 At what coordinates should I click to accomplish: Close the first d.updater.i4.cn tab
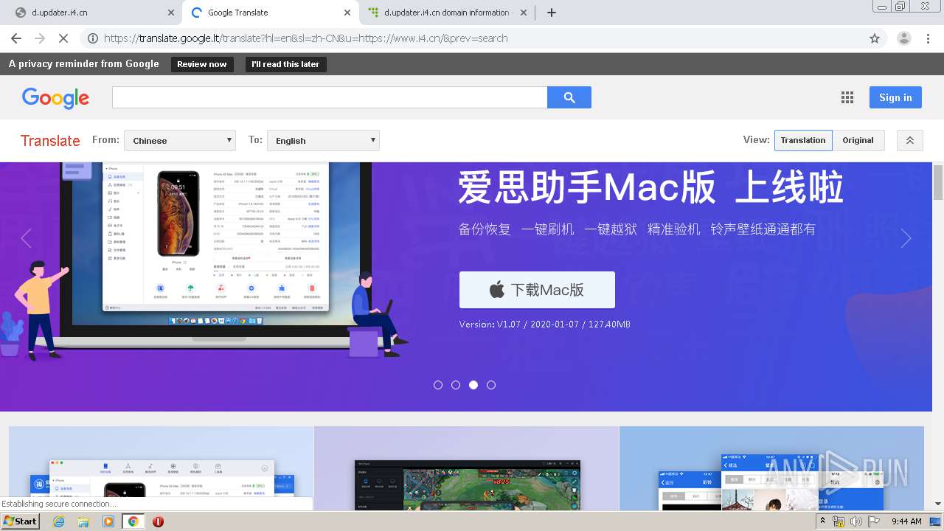[x=171, y=13]
